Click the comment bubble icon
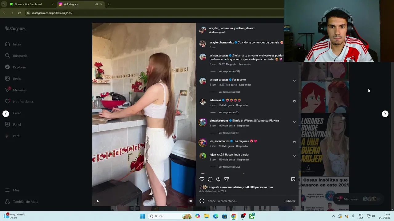This screenshot has height=221, width=394. click(x=210, y=179)
